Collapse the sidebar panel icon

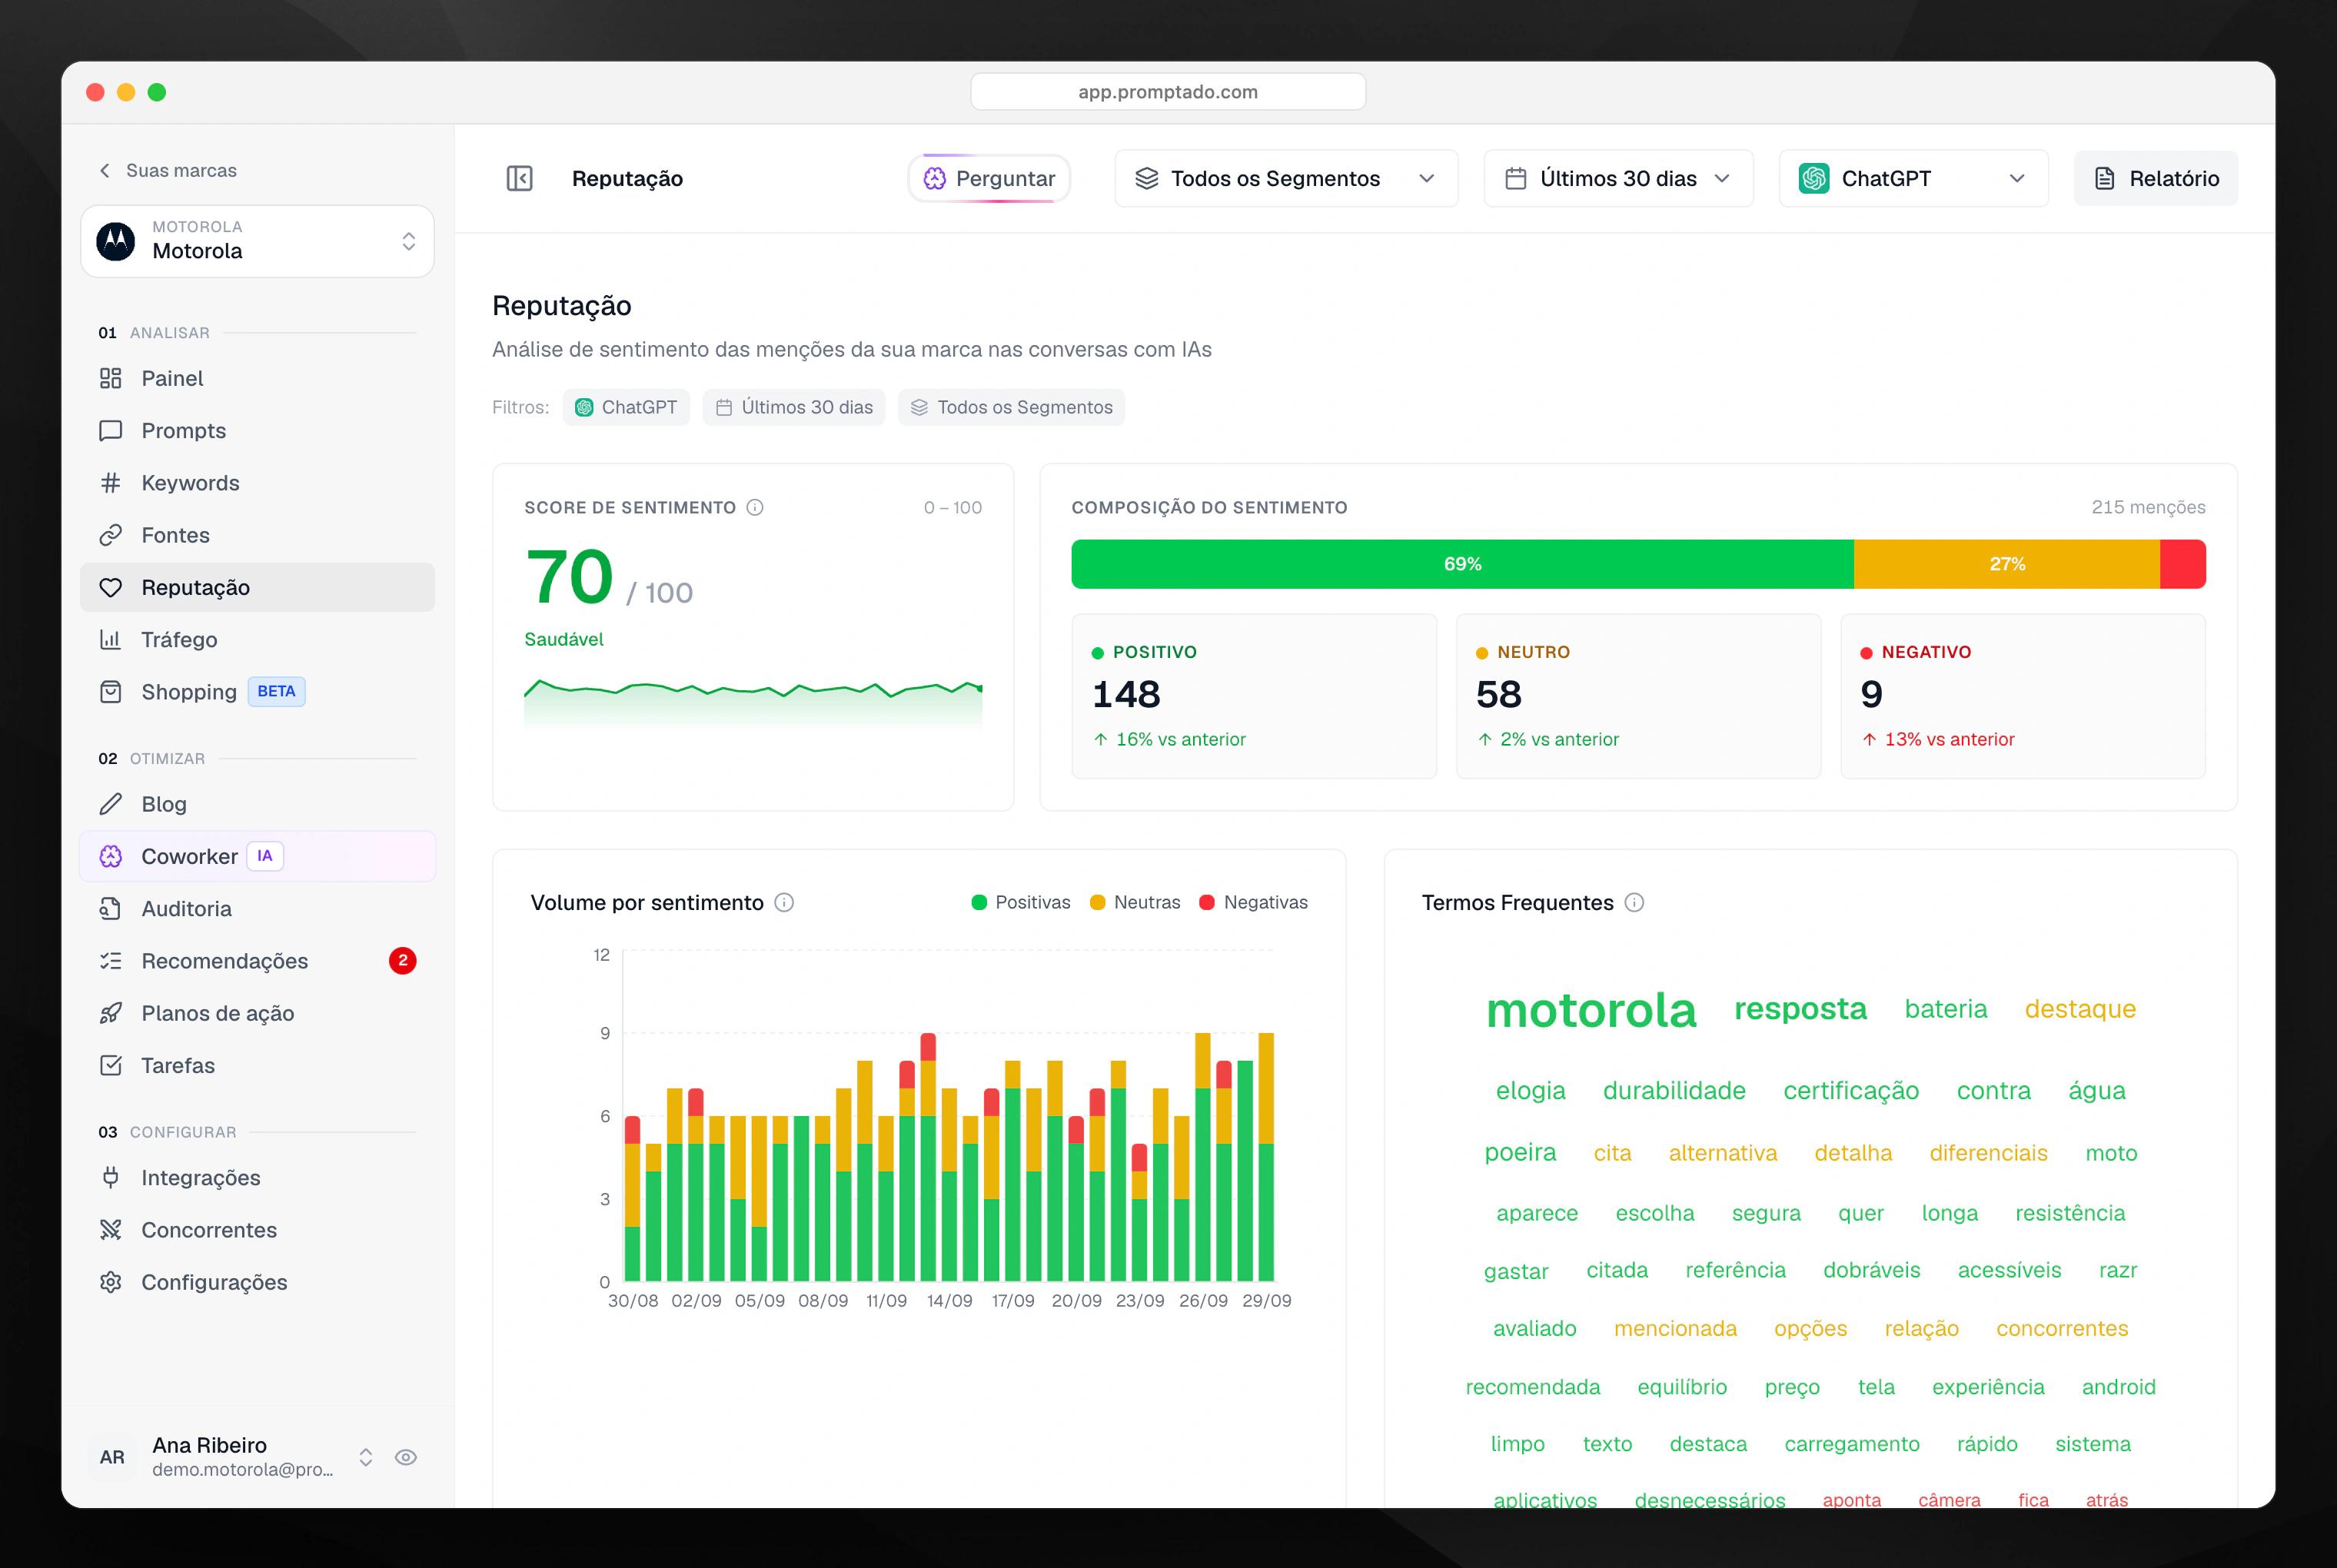[519, 178]
